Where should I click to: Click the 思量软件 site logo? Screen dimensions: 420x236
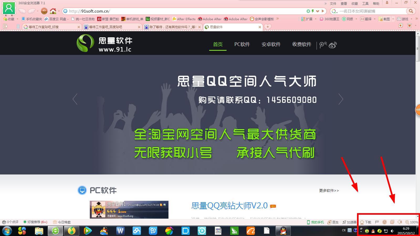104,43
